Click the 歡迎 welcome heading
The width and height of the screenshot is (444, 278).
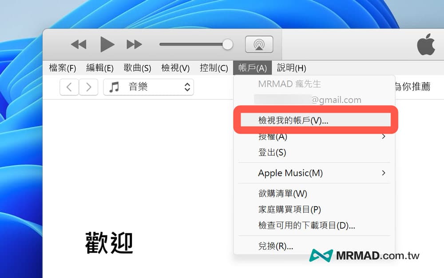tap(109, 243)
